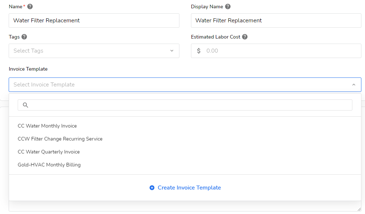Click the textarea resize handle at bottom right
This screenshot has width=365, height=214.
pyautogui.click(x=359, y=209)
